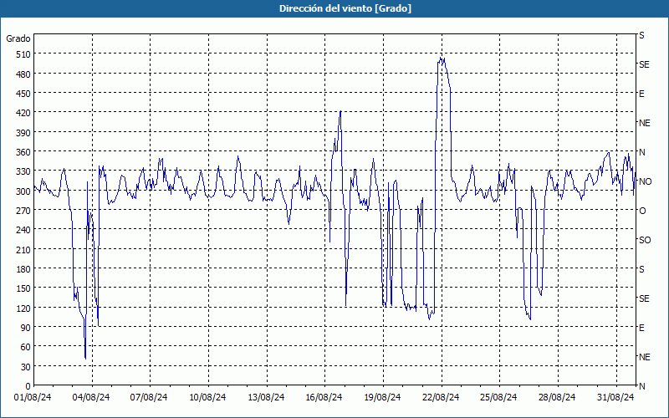
Task: Pick the 150 degree label
Action: coord(23,288)
